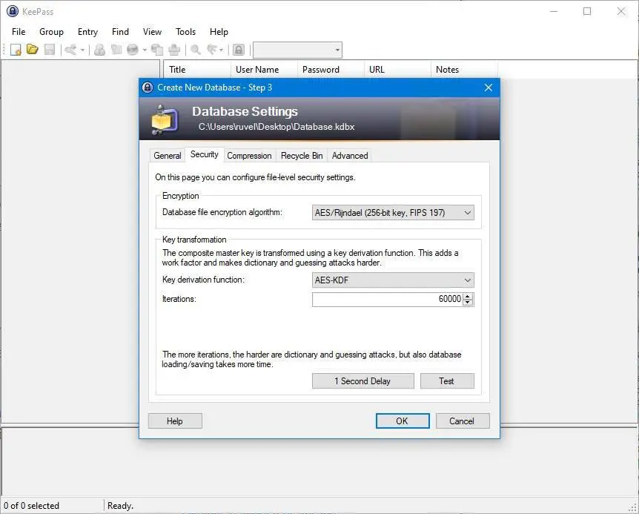Click the Lock Workspace padlock icon

[x=239, y=50]
